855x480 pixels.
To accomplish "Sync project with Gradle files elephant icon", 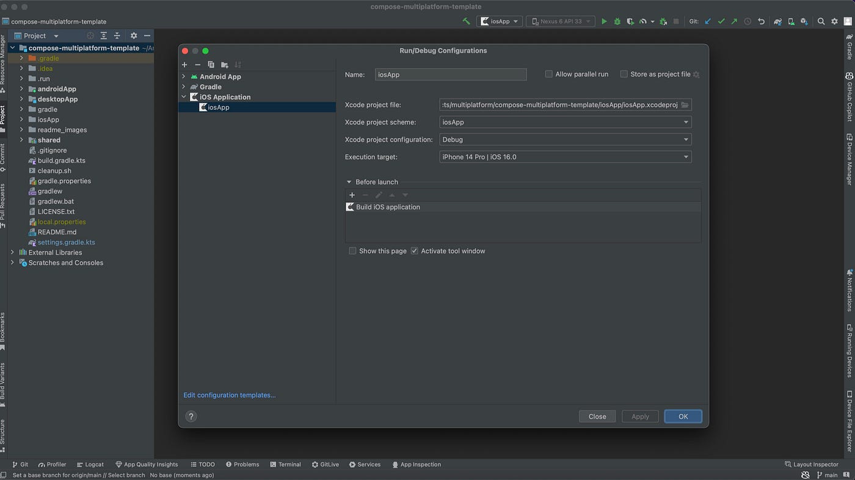I will pyautogui.click(x=777, y=21).
